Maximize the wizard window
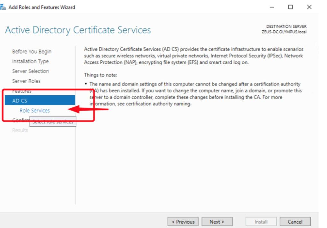 290,7
